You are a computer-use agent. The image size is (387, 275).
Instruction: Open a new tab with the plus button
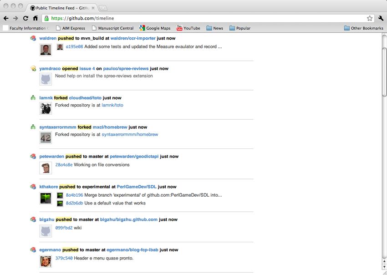pos(103,8)
